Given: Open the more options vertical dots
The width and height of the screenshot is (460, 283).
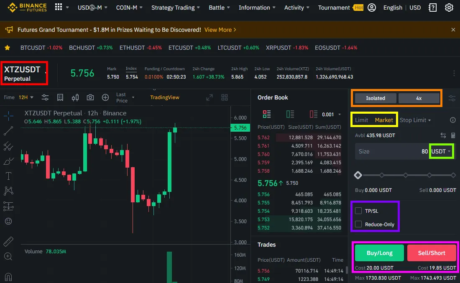Looking at the screenshot, I should [x=454, y=73].
